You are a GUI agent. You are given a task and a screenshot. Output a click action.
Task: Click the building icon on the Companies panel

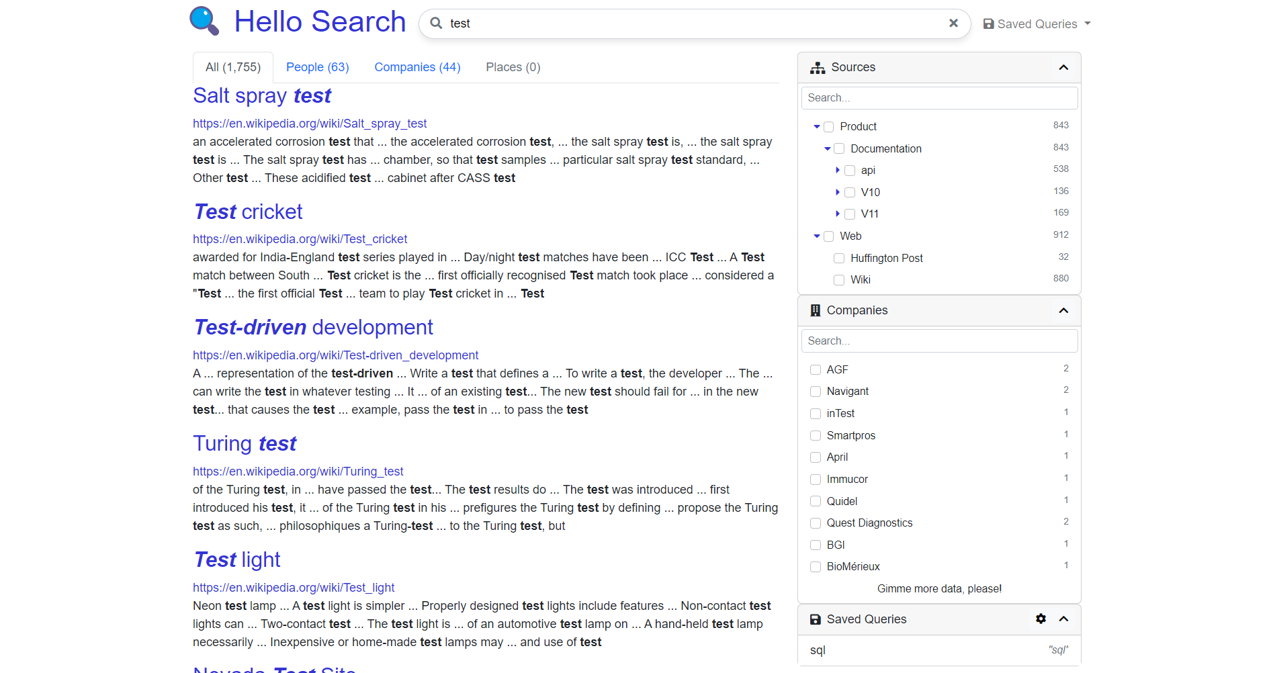point(816,310)
